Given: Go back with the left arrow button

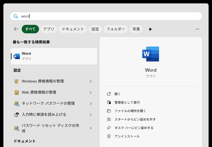Looking at the screenshot, I should pyautogui.click(x=16, y=29).
